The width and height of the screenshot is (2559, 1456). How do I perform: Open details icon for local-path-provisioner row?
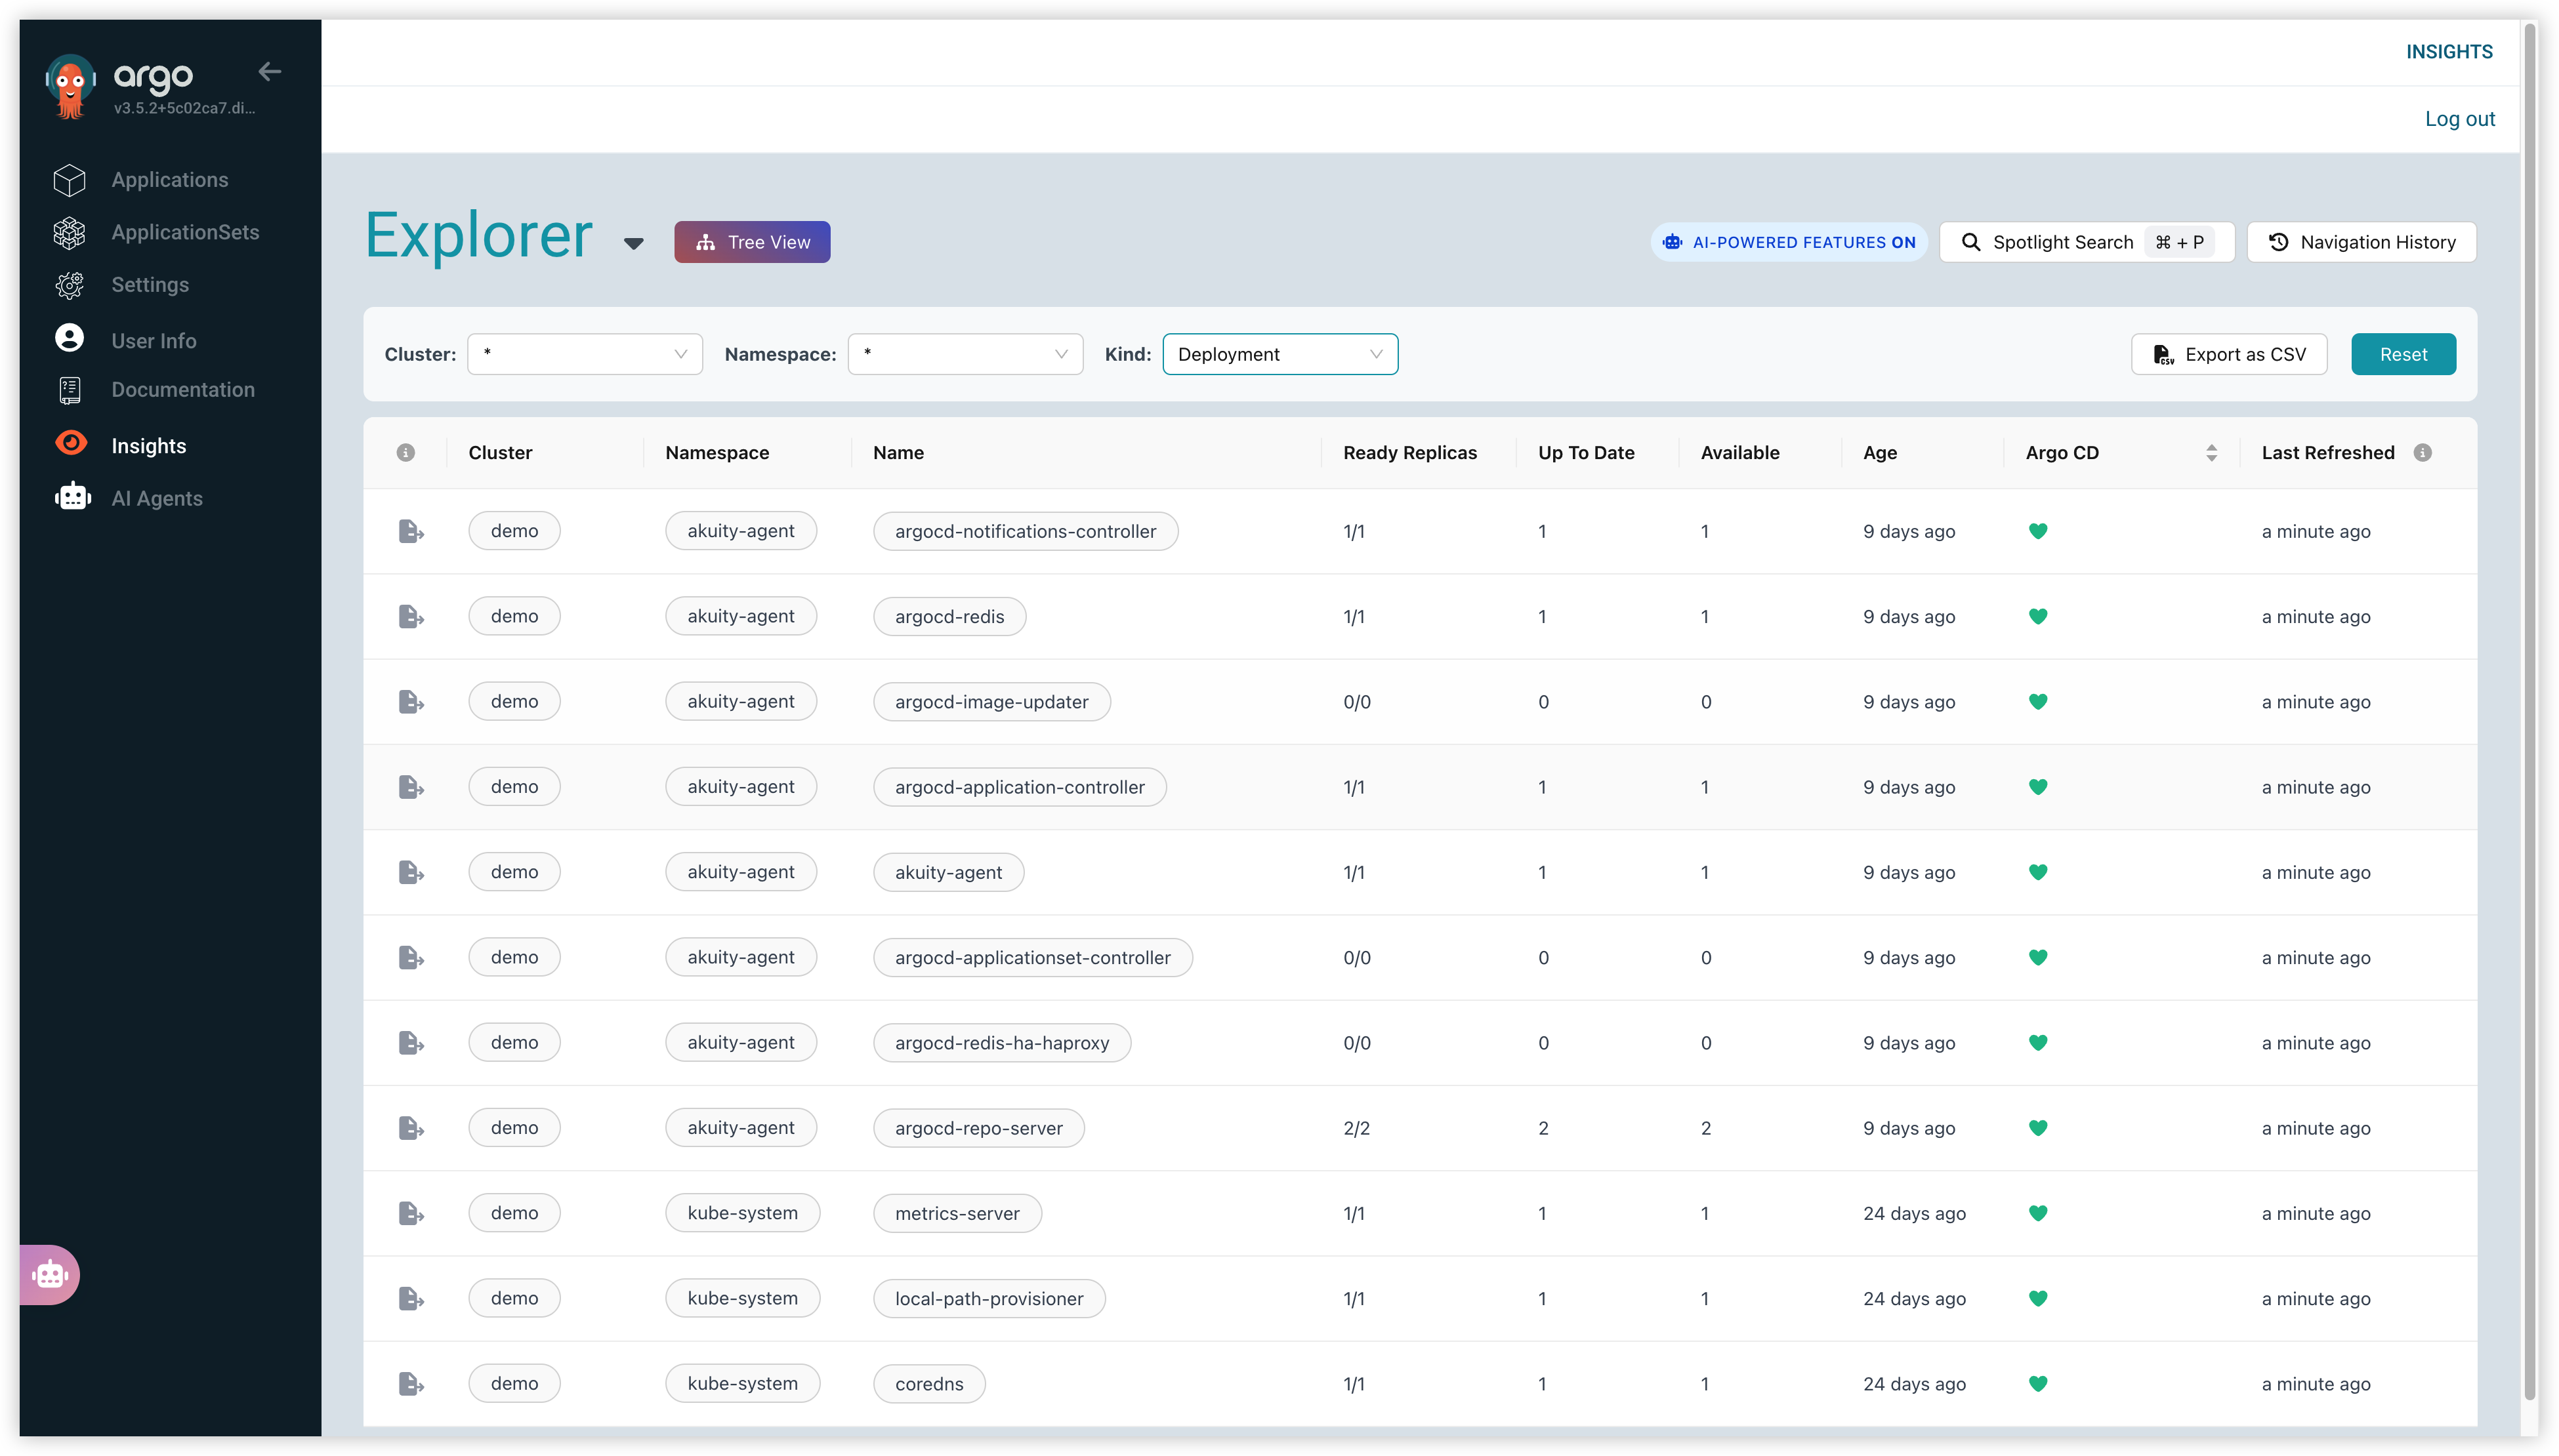(411, 1299)
